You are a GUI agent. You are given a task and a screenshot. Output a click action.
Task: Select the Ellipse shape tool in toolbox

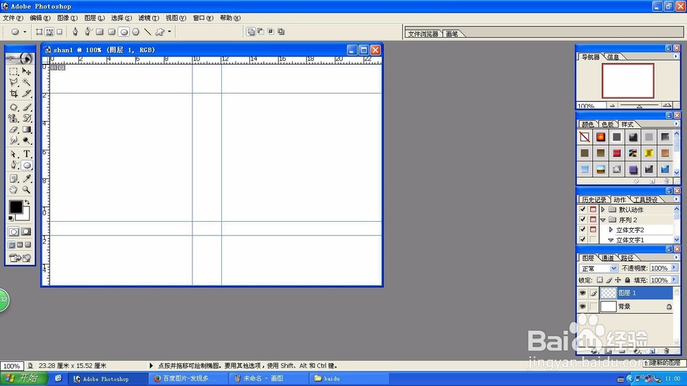point(27,165)
